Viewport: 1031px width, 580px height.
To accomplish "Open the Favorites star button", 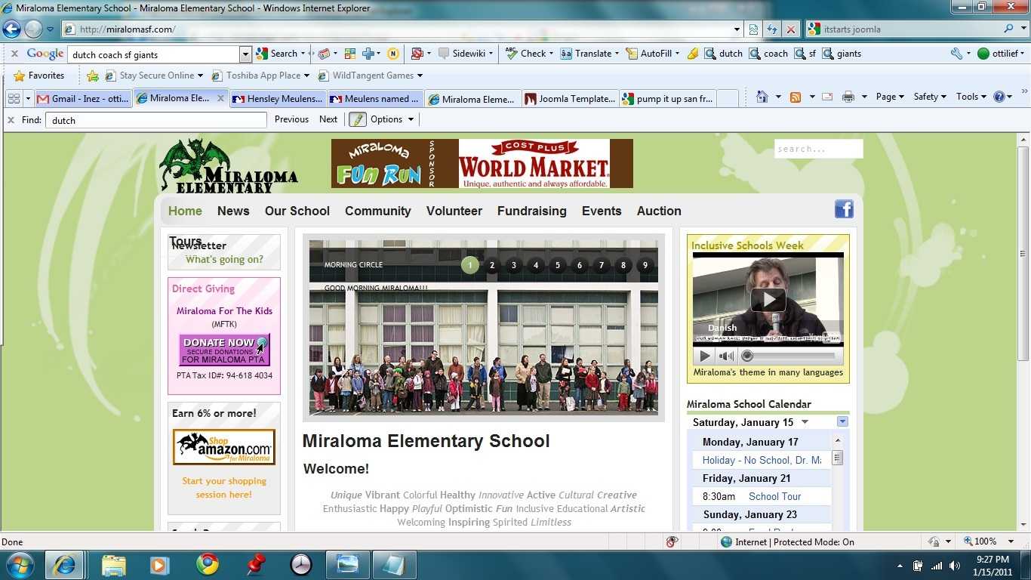I will [x=39, y=76].
